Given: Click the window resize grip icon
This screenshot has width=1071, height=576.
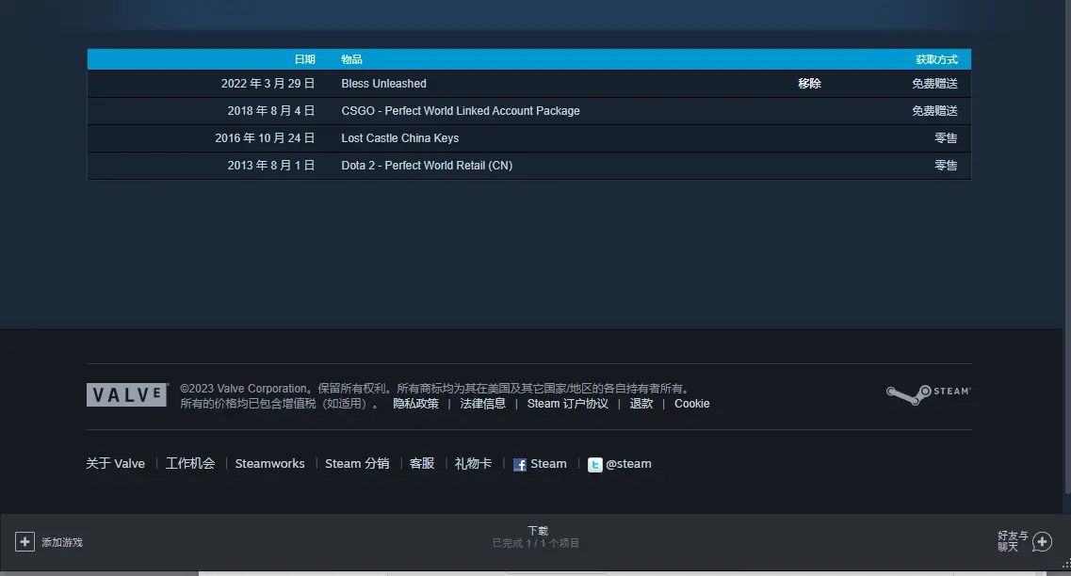Looking at the screenshot, I should pyautogui.click(x=1065, y=565).
